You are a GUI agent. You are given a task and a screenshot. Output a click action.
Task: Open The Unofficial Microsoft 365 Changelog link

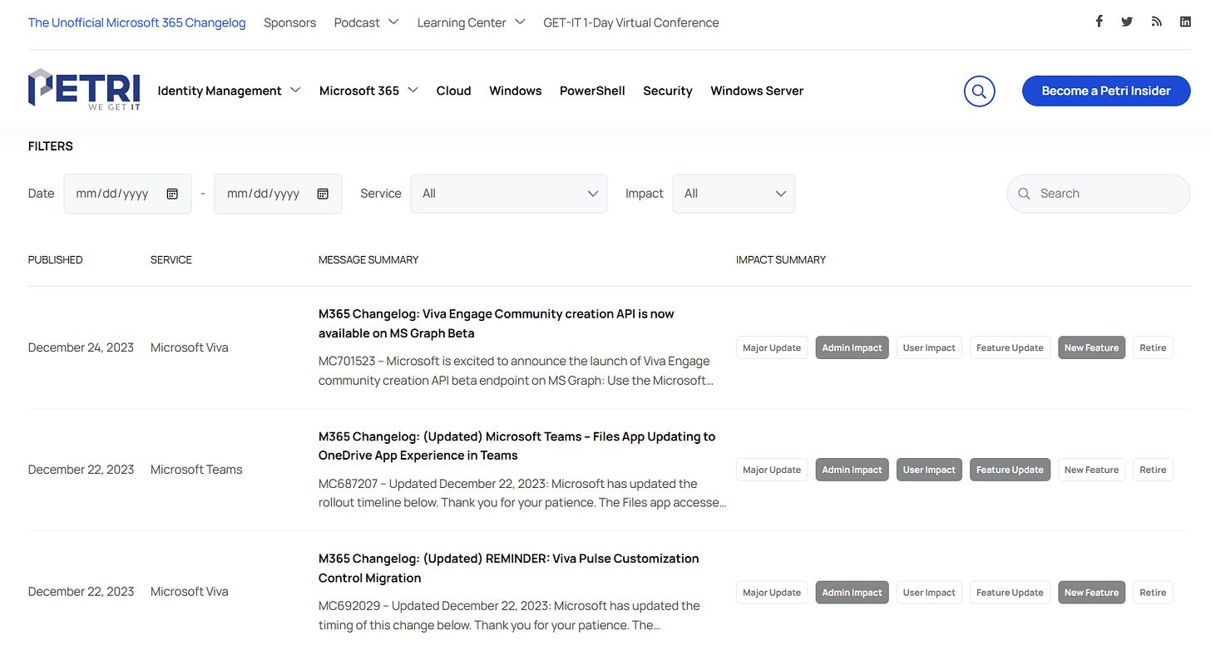coord(137,22)
